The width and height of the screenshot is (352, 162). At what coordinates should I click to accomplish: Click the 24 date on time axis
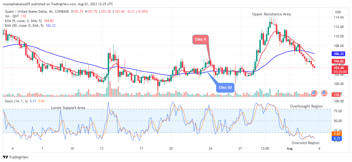point(211,149)
